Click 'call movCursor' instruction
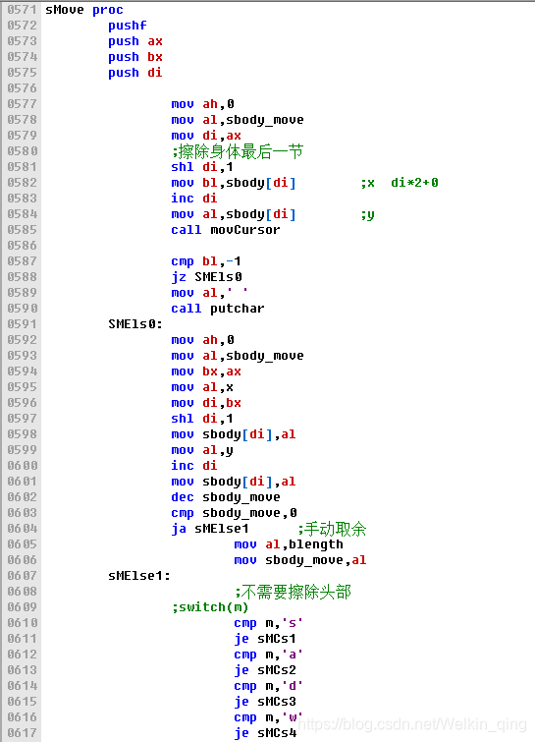The height and width of the screenshot is (742, 535). pos(226,230)
